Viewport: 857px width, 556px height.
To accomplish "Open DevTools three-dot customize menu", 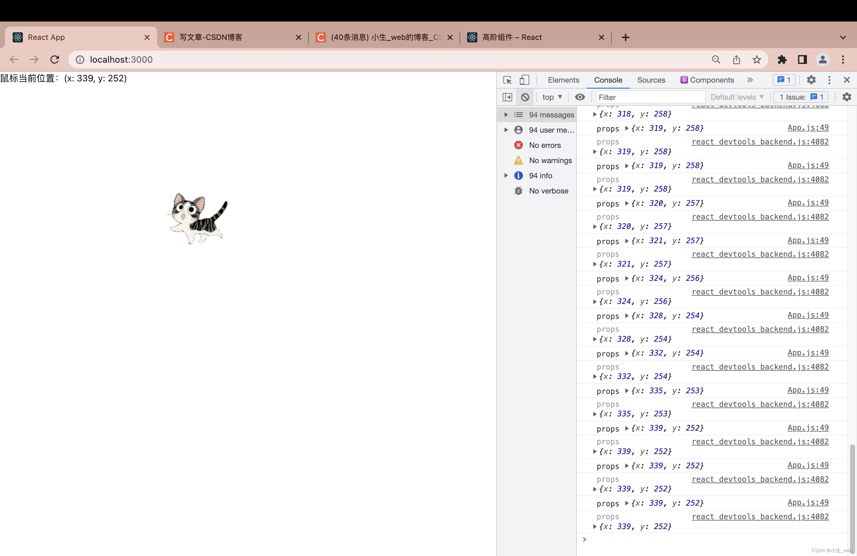I will pos(829,80).
